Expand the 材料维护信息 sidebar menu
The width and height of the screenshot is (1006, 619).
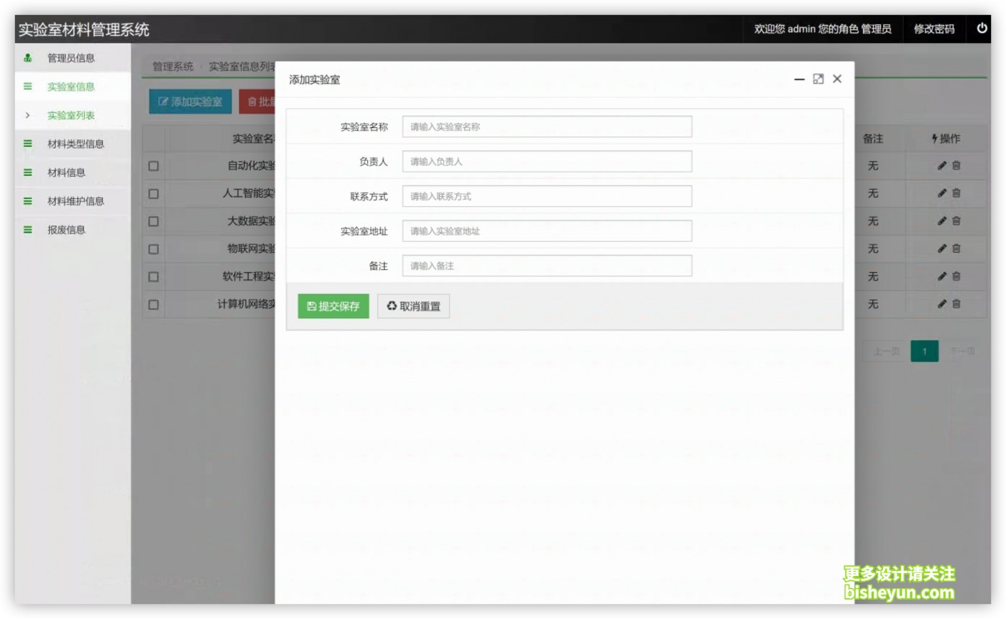tap(72, 202)
